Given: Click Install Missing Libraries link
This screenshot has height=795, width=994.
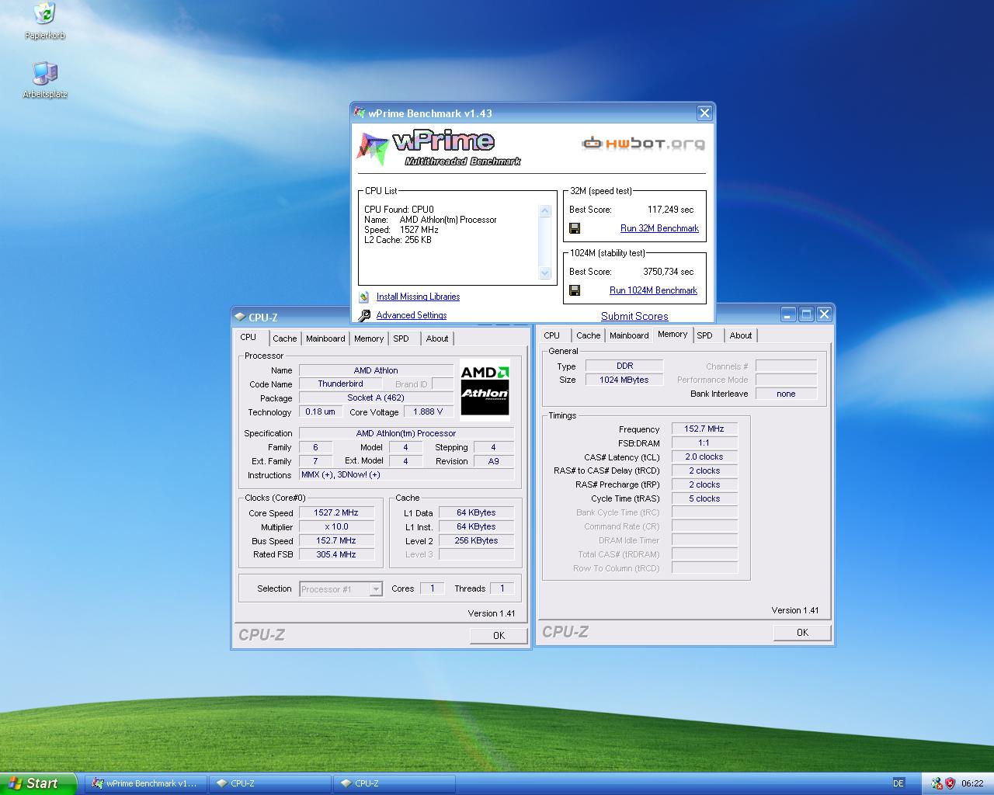Looking at the screenshot, I should tap(418, 297).
